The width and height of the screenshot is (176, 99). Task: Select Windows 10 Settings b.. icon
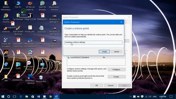(54, 31)
